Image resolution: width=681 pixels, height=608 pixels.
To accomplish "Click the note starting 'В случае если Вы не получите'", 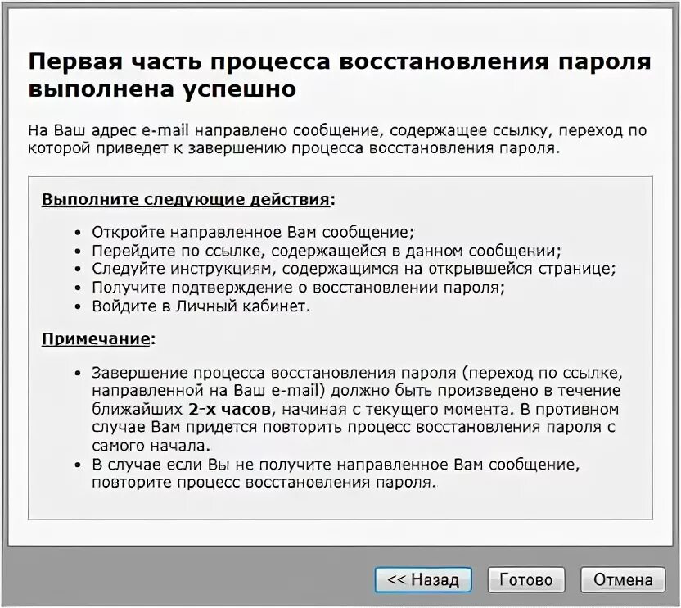I will pos(336,474).
